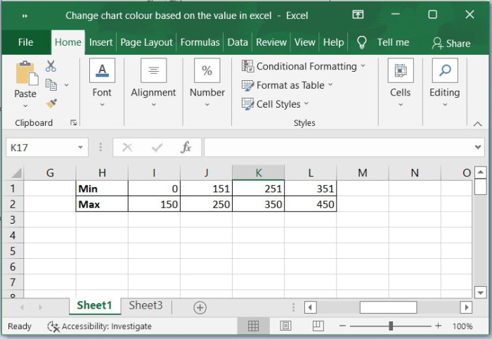The height and width of the screenshot is (339, 492).
Task: Open the Name Box dropdown arrow
Action: 81,147
